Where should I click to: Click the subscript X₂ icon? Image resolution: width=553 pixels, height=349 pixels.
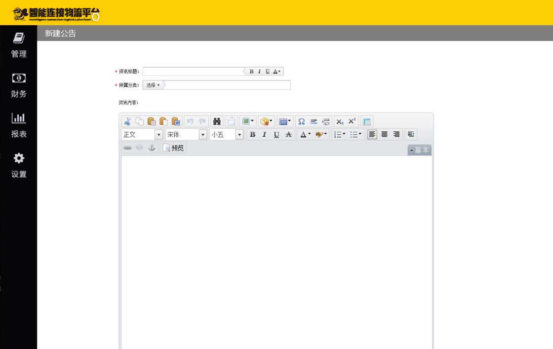(340, 121)
